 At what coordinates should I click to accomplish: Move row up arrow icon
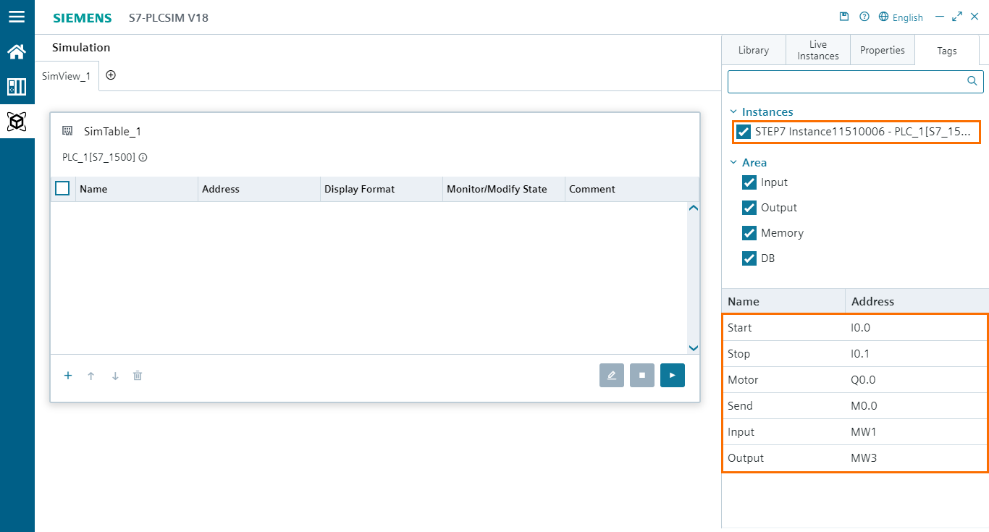pos(91,376)
